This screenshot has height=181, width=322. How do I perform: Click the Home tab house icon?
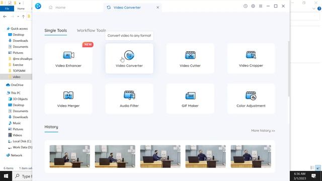coord(50,8)
